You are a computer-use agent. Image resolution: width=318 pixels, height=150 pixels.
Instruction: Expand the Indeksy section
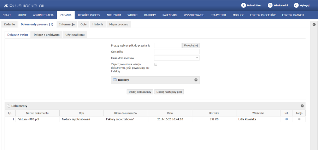pyautogui.click(x=196, y=80)
